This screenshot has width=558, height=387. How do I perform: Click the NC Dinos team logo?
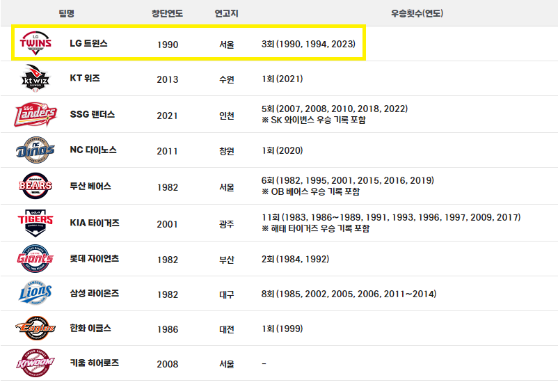click(35, 150)
